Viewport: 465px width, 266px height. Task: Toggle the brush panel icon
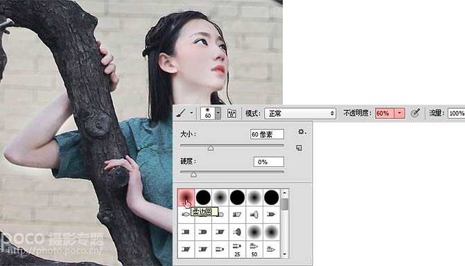[x=231, y=114]
